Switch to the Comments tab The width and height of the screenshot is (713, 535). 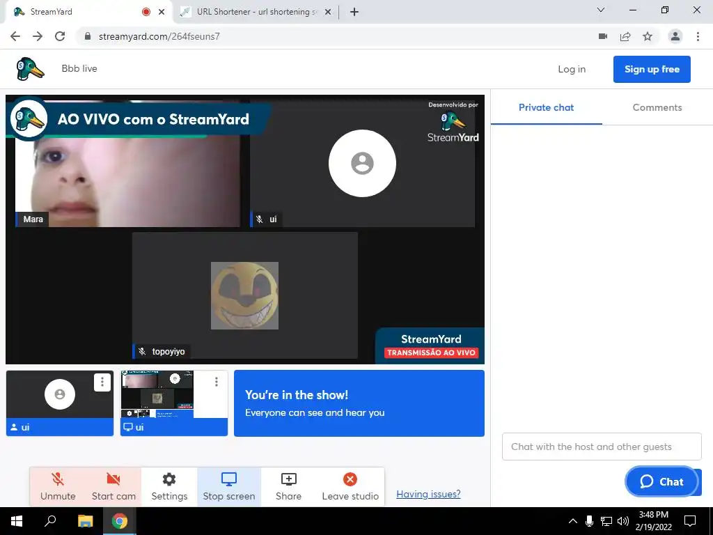pyautogui.click(x=657, y=108)
